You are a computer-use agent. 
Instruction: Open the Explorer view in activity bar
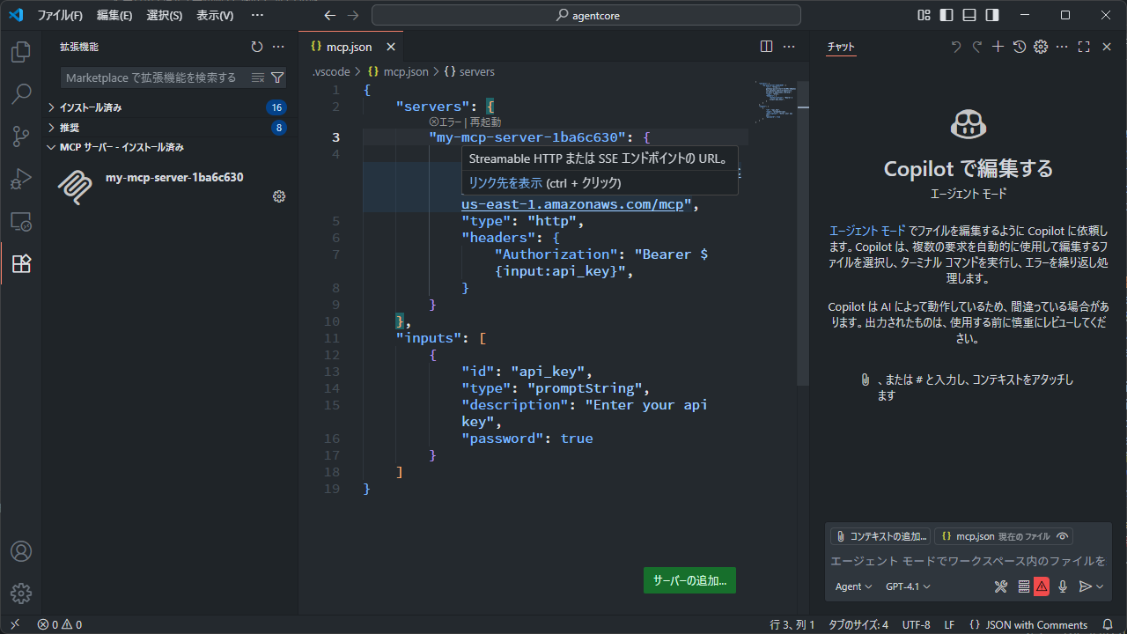(21, 52)
